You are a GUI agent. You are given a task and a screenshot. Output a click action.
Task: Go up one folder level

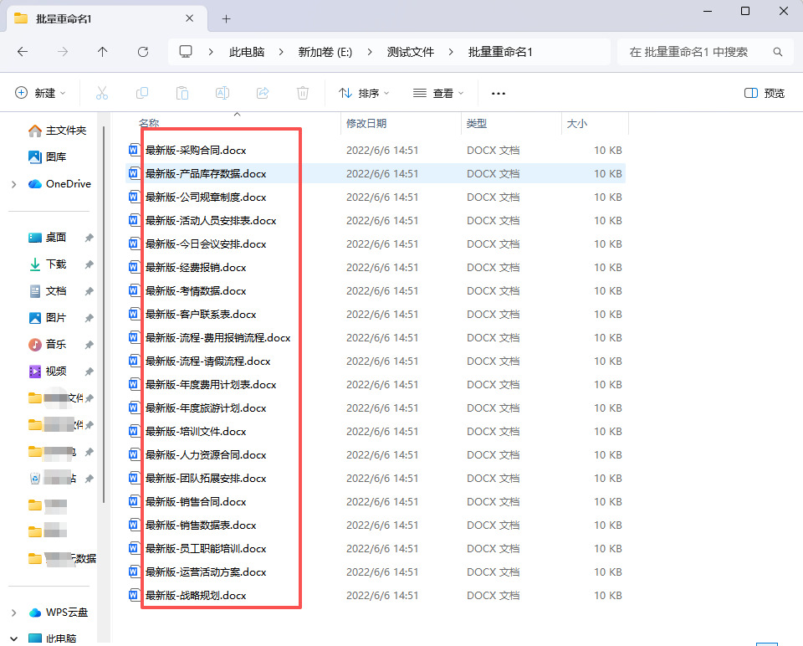coord(102,52)
